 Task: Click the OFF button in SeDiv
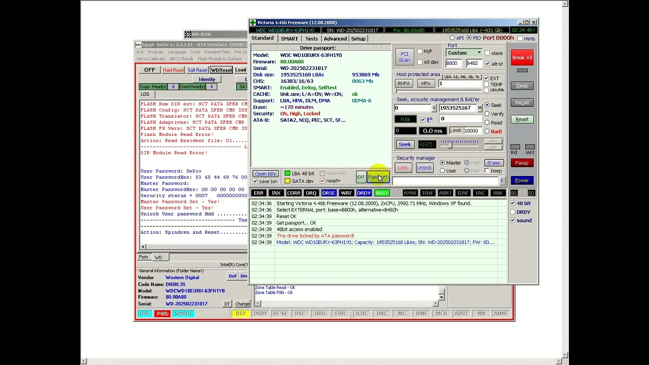point(150,70)
